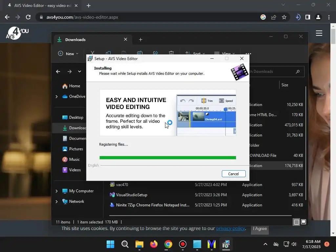Toggle Chrome side panel
Screen dimensions: 336x252
[x=308, y=17]
